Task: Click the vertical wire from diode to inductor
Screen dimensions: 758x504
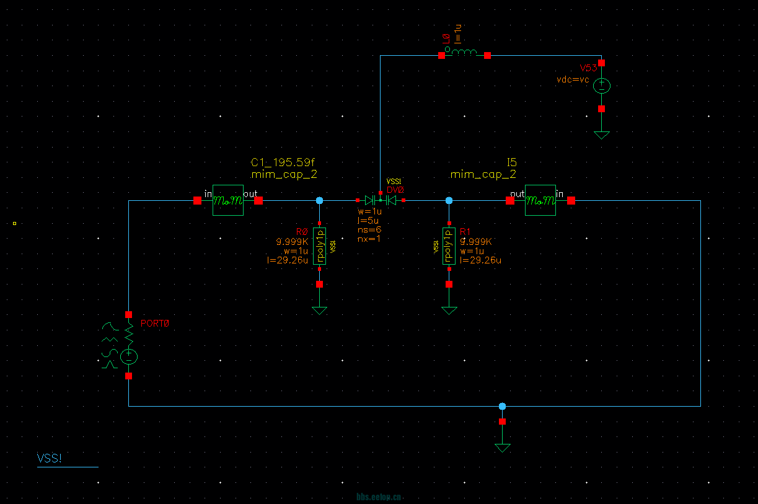Action: click(380, 124)
